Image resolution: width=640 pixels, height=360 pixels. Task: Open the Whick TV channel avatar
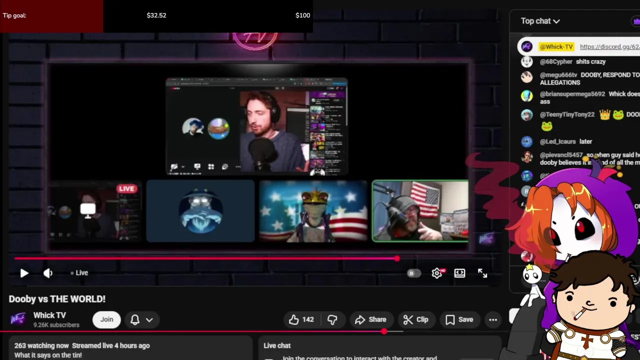click(18, 319)
